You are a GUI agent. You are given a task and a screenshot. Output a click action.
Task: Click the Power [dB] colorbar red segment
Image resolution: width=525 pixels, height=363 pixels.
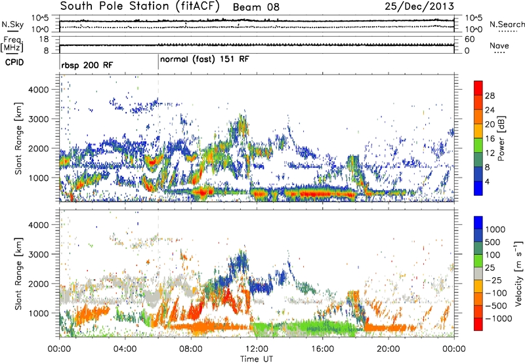pyautogui.click(x=478, y=88)
